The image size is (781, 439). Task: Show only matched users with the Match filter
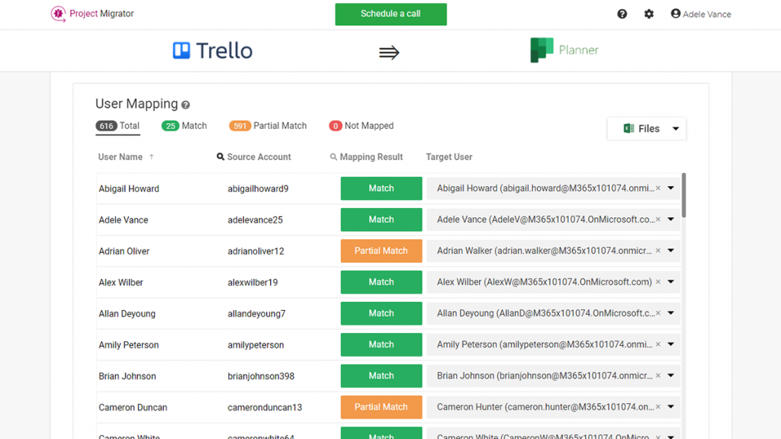[x=184, y=126]
